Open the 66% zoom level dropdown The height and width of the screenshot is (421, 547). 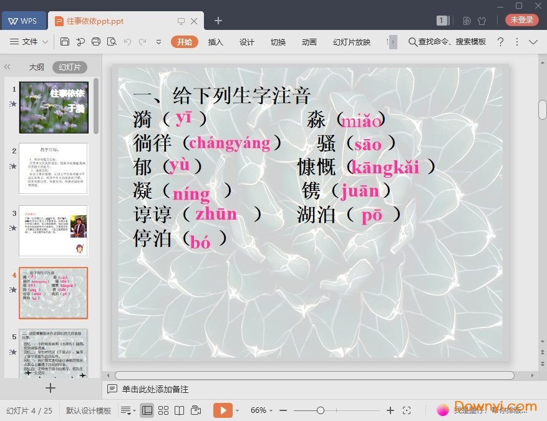pyautogui.click(x=262, y=410)
